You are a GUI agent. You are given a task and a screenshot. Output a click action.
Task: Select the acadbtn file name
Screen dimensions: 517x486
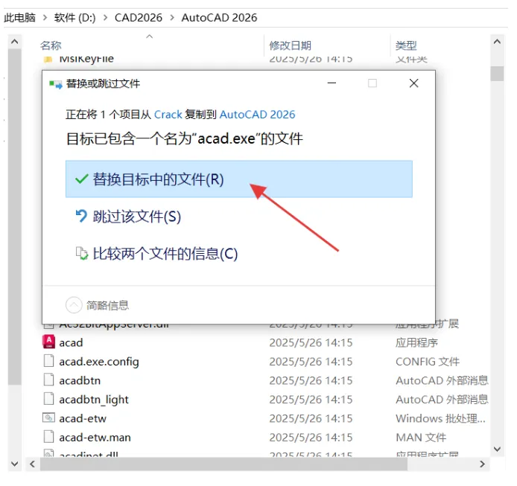[x=80, y=380]
